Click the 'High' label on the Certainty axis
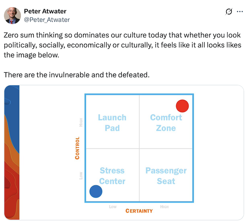Screen dimensions: 249x224 [x=164, y=207]
